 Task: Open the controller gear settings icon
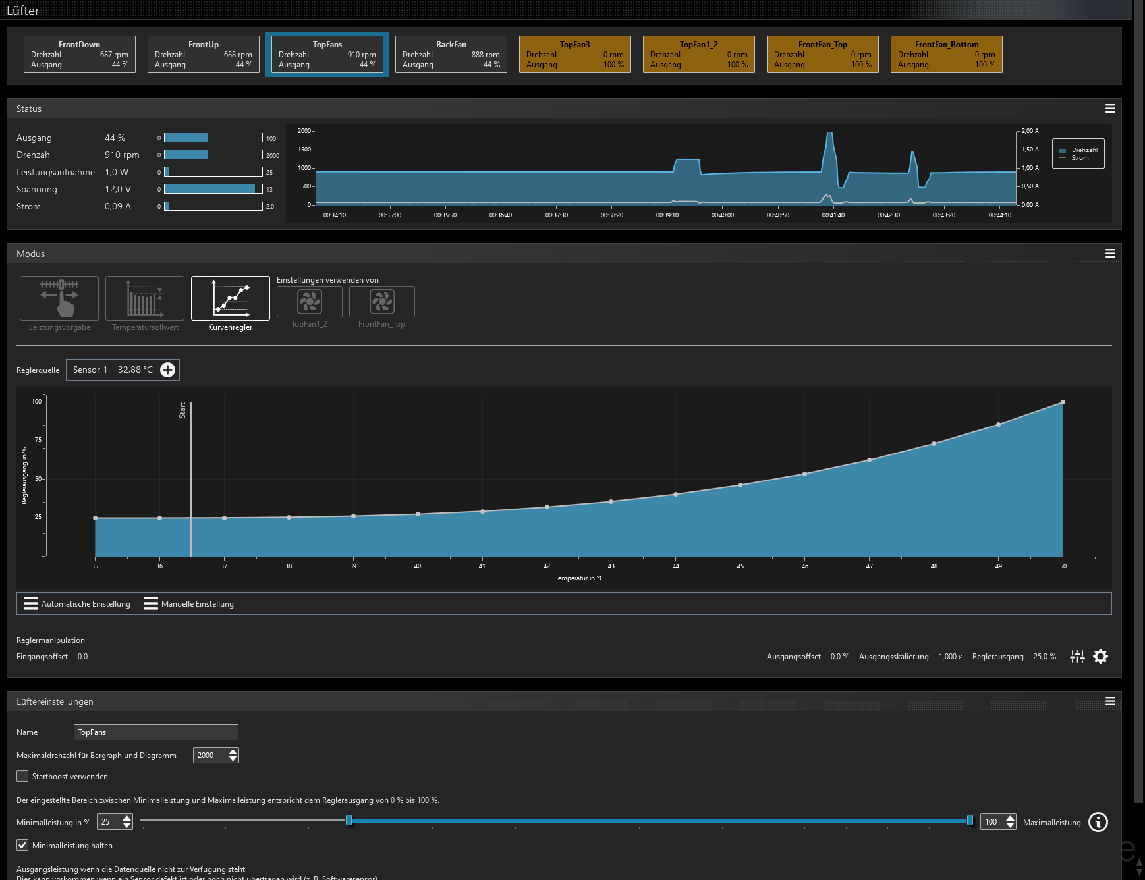(x=1100, y=657)
